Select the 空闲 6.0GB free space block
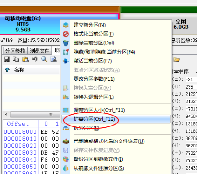 [x=181, y=24]
